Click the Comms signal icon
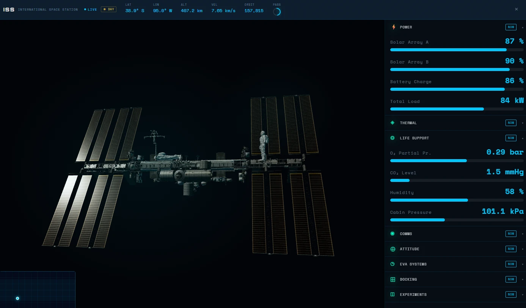The height and width of the screenshot is (308, 526). tap(393, 234)
